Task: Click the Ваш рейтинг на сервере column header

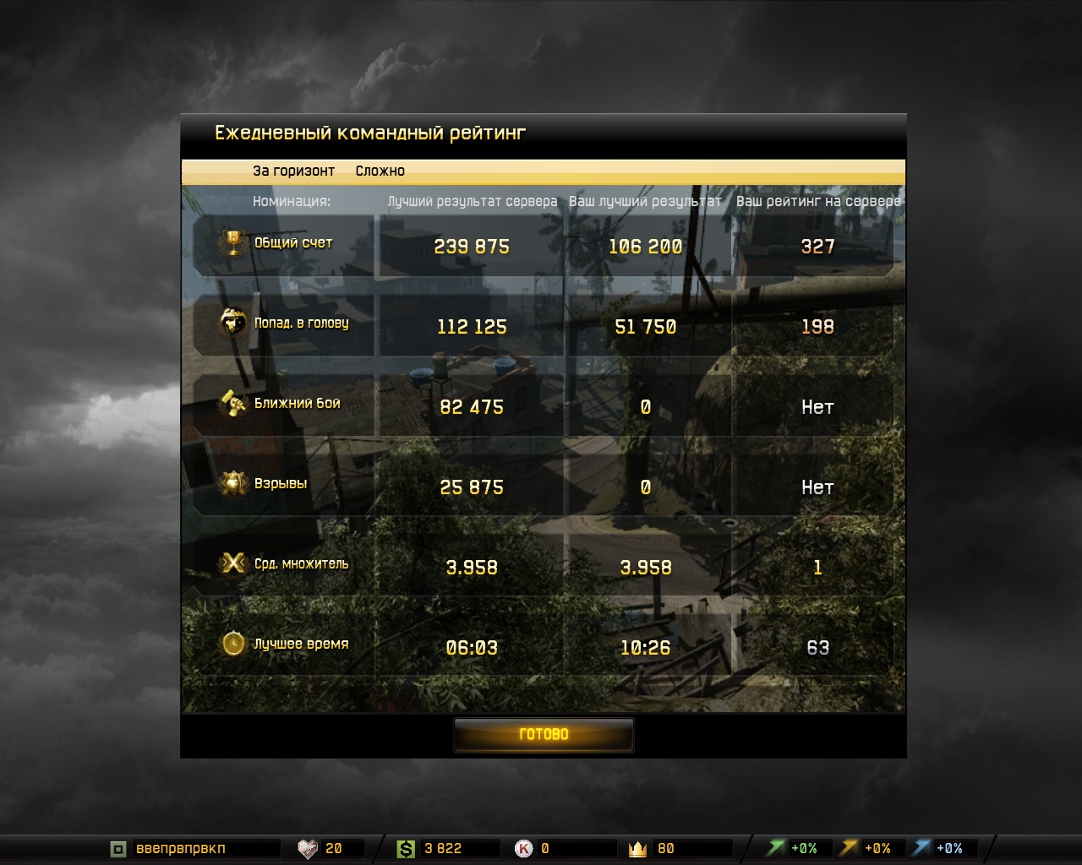Action: 817,201
